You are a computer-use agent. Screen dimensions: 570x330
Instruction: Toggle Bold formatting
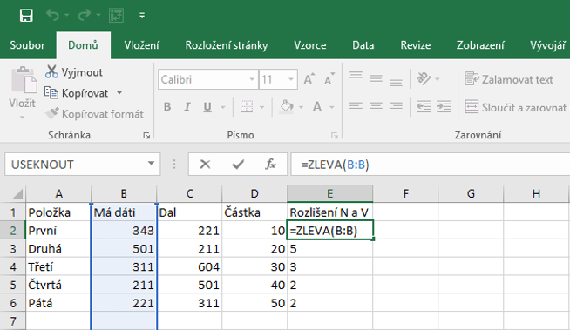click(167, 107)
